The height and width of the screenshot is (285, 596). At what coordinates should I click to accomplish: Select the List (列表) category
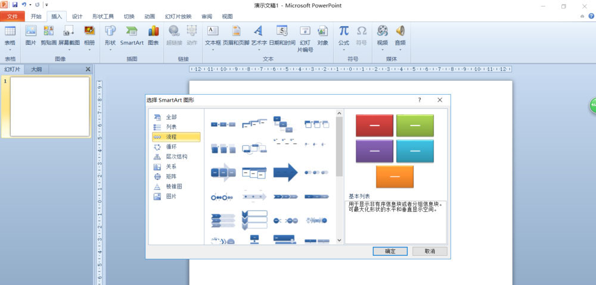pos(176,127)
